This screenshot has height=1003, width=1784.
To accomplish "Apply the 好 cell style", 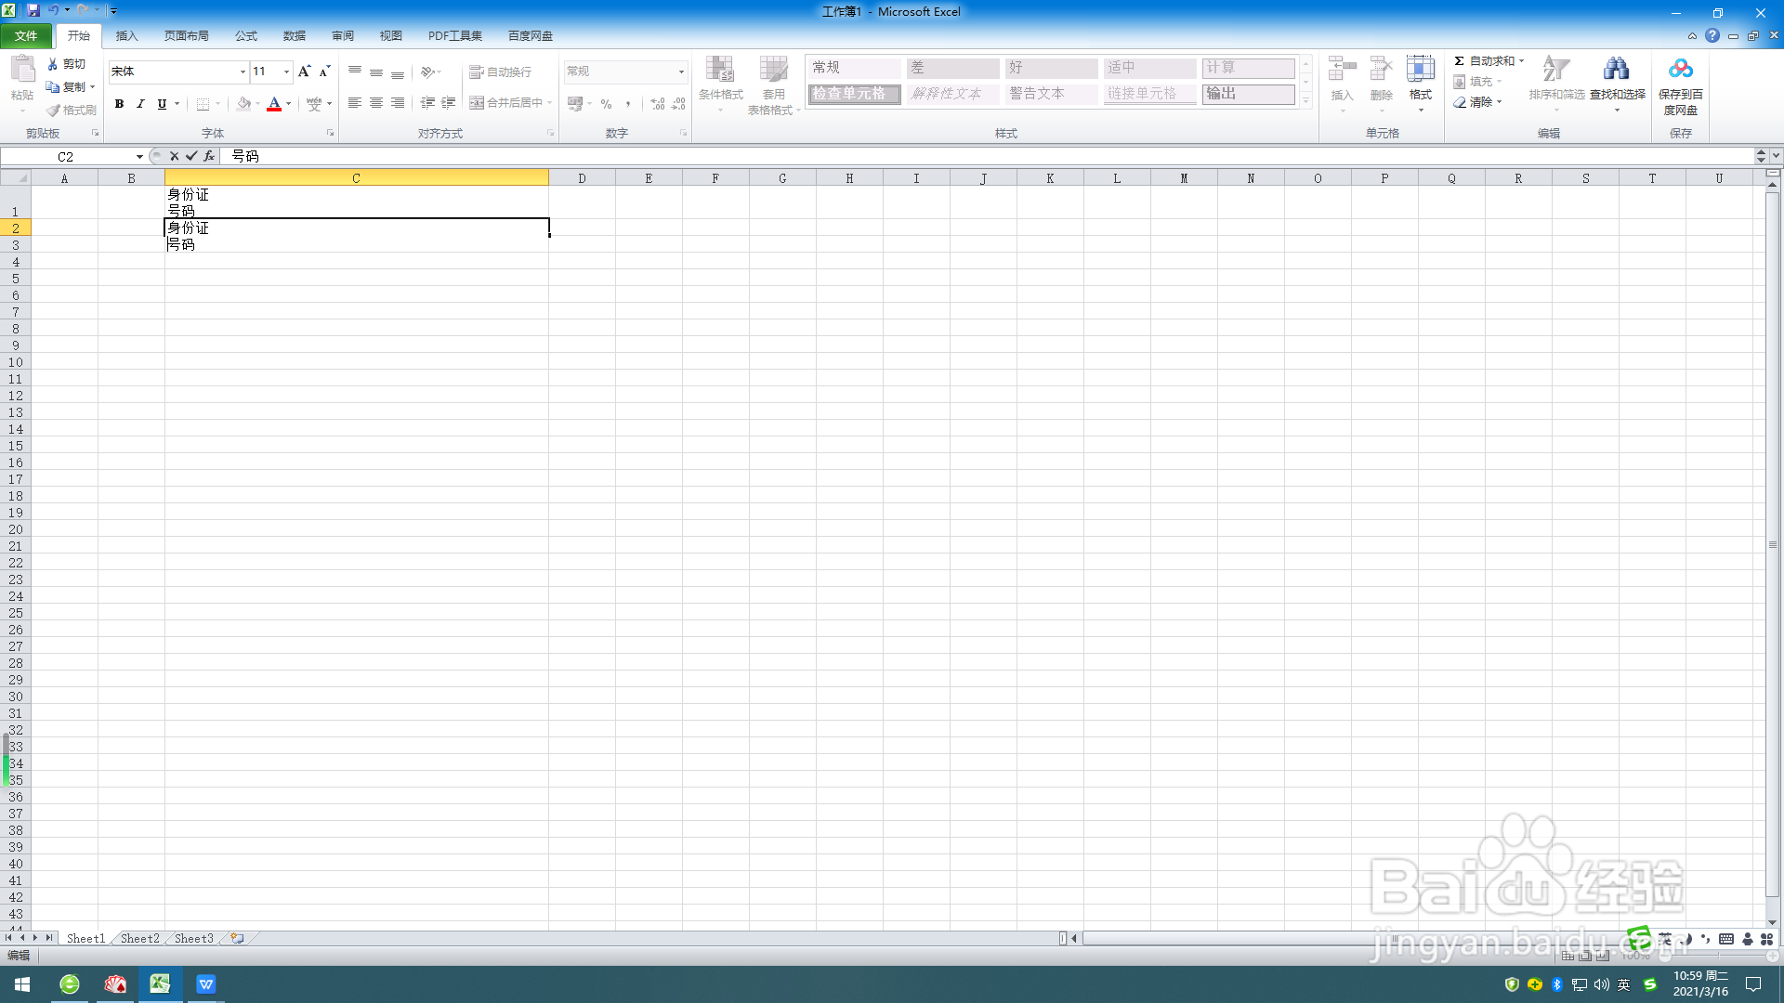I will 1051,68.
